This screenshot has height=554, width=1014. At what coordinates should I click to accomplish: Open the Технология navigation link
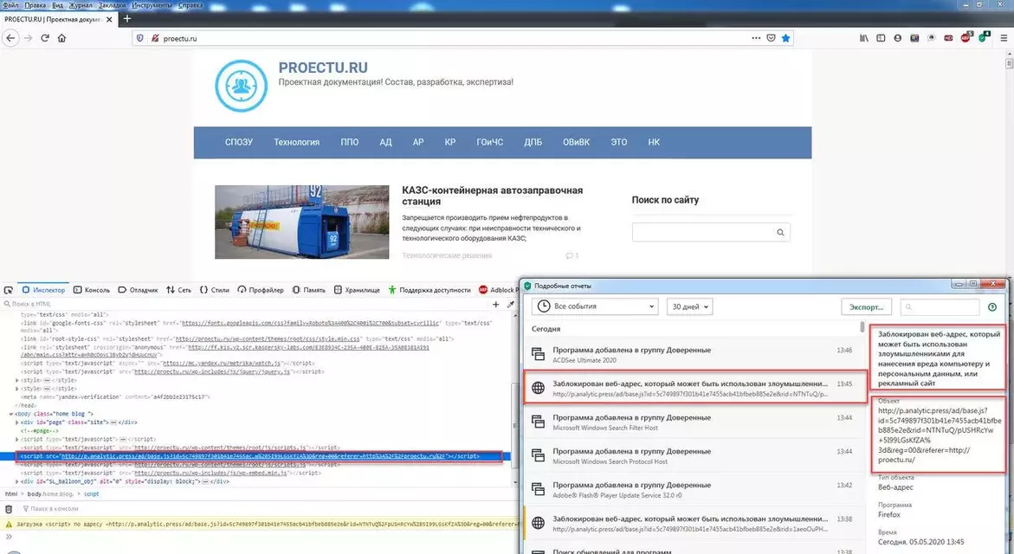[x=296, y=142]
